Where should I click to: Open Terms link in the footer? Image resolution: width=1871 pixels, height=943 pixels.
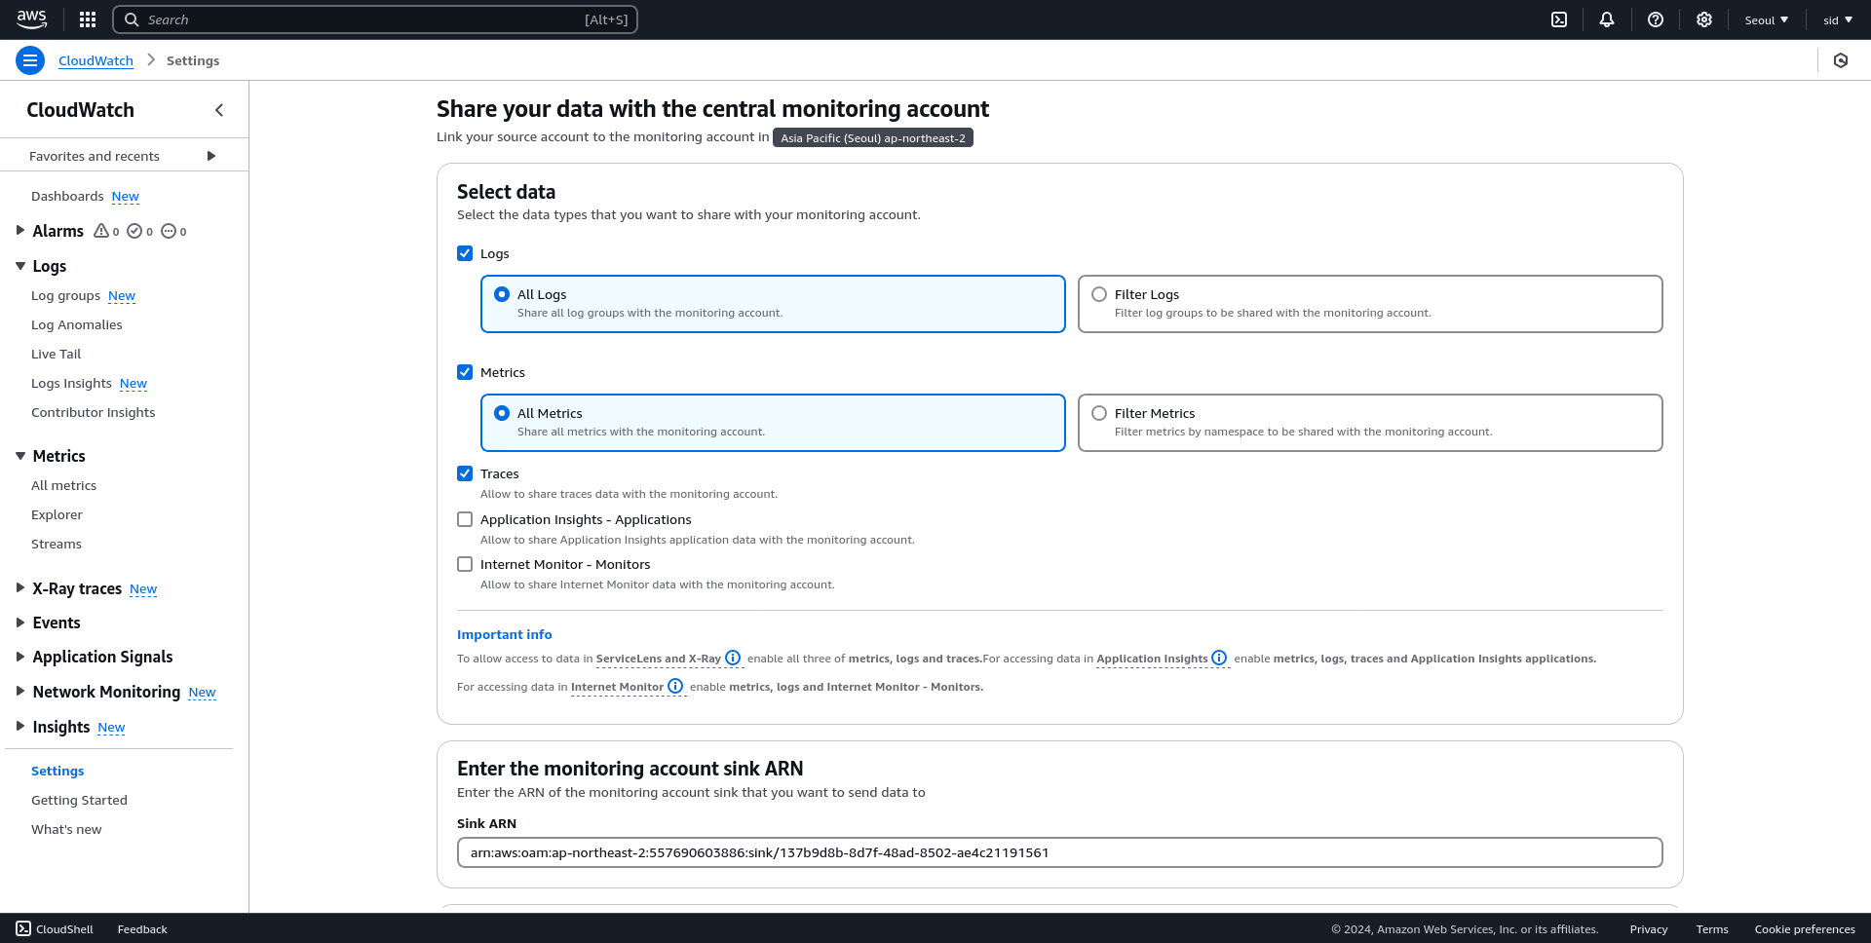click(x=1712, y=929)
